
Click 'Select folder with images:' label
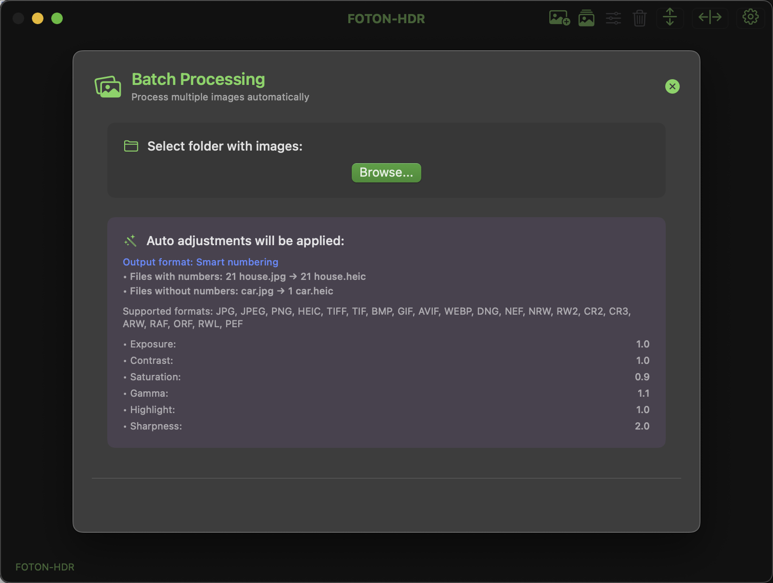[x=225, y=146]
